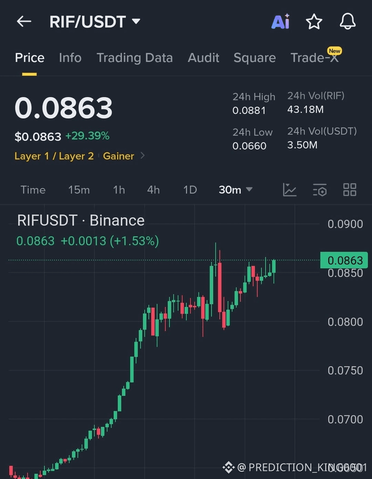Open the Trade-X tab

(x=314, y=58)
